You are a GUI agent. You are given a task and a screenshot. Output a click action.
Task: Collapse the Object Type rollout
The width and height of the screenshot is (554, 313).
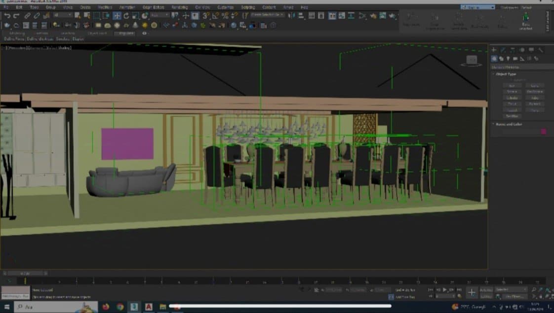tap(506, 74)
